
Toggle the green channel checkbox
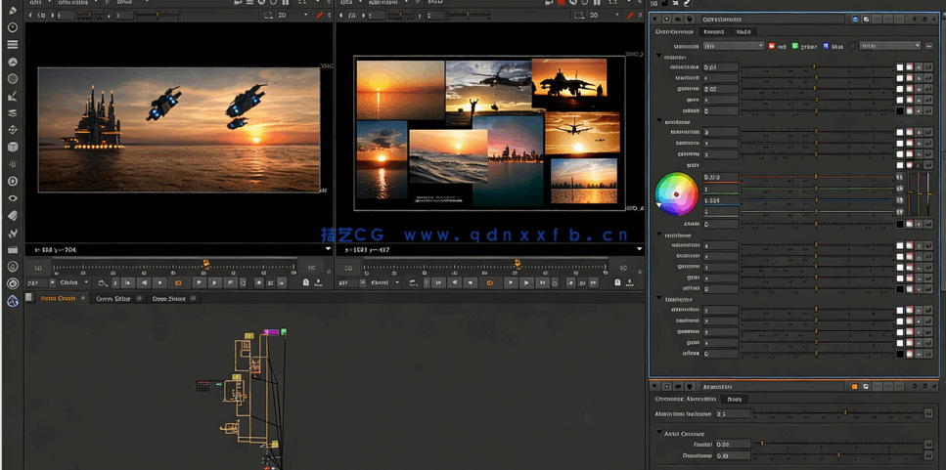point(795,46)
